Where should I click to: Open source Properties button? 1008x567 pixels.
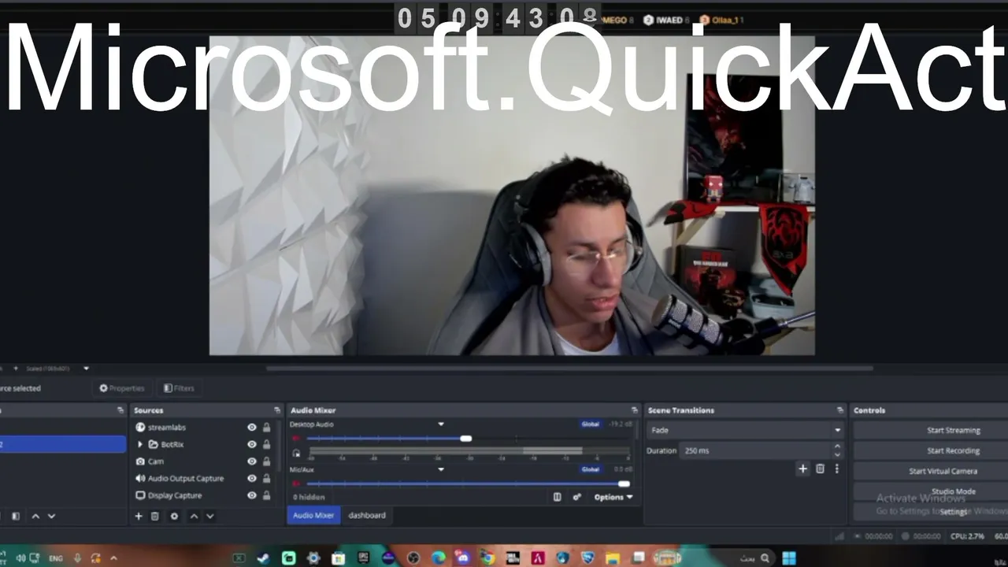pyautogui.click(x=122, y=388)
